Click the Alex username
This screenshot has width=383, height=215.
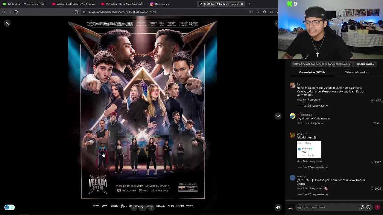tap(299, 85)
